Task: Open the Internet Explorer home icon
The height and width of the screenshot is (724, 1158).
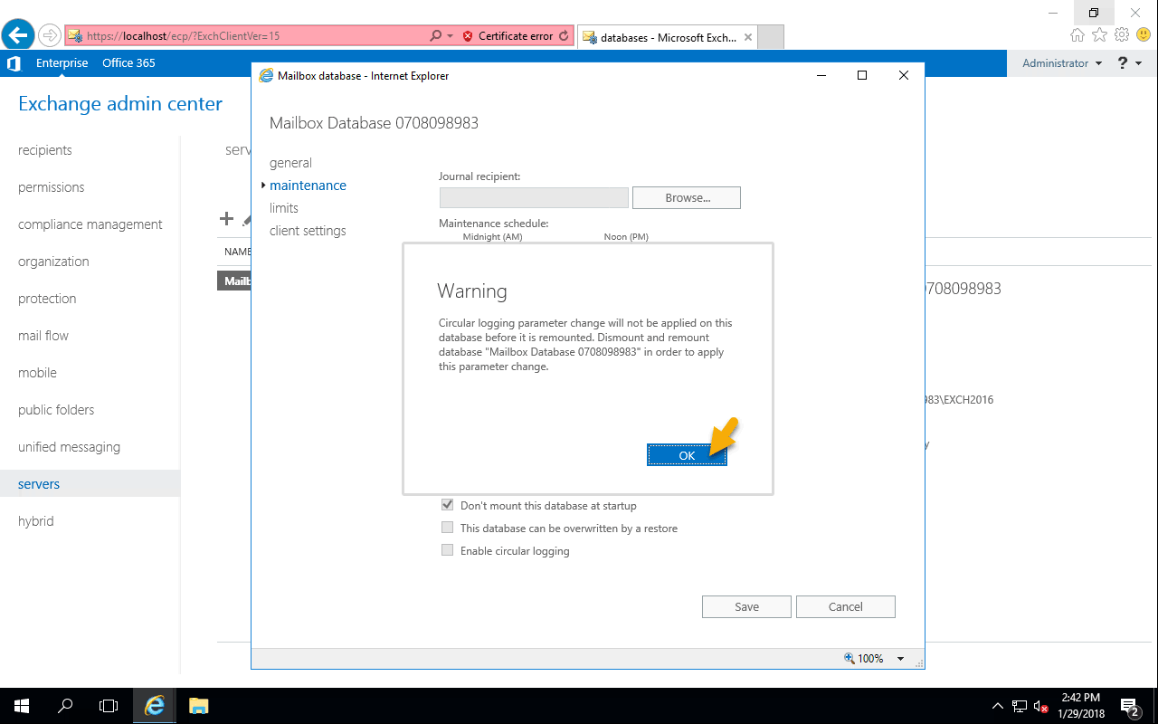Action: (x=1077, y=35)
